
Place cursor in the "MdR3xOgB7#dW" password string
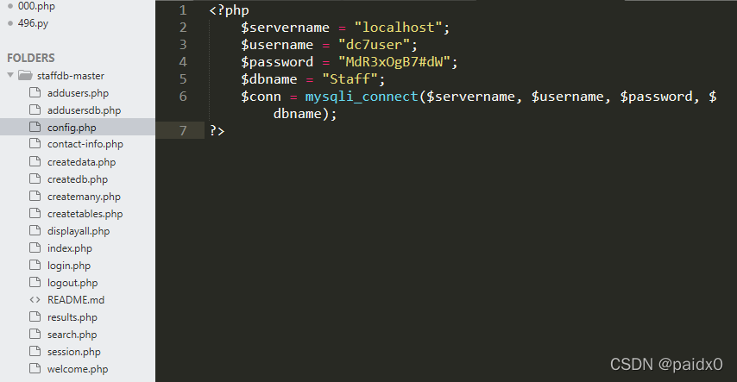(394, 62)
